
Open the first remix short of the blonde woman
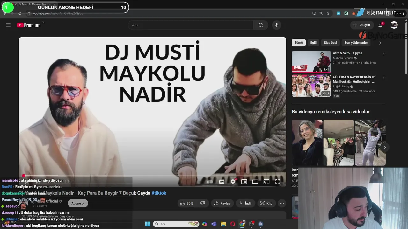point(307,142)
